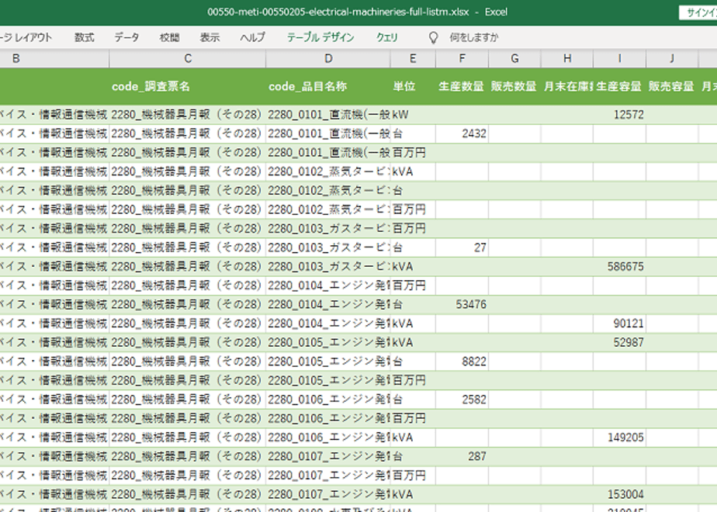The width and height of the screenshot is (717, 512).
Task: Click 2280_0103_ガスタービ cell in the 27 row
Action: [328, 247]
